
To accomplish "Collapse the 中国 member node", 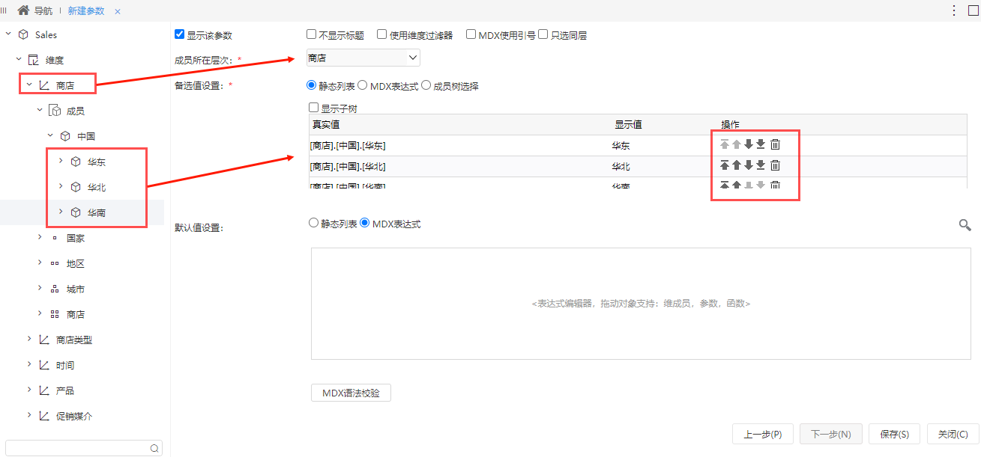I will pos(50,136).
